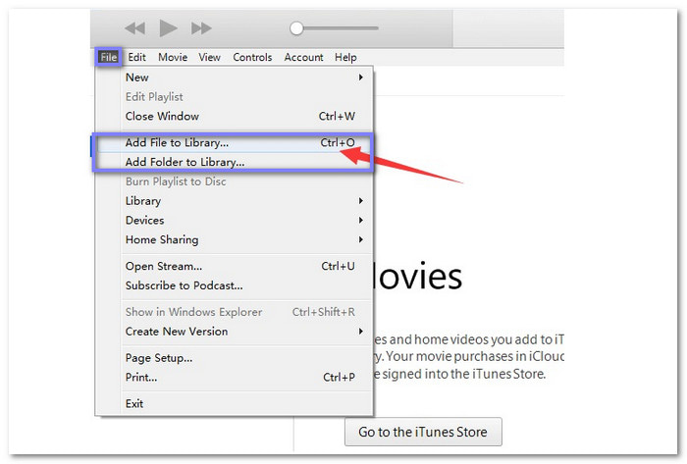The width and height of the screenshot is (687, 464).
Task: Choose Exit from File menu
Action: point(234,403)
